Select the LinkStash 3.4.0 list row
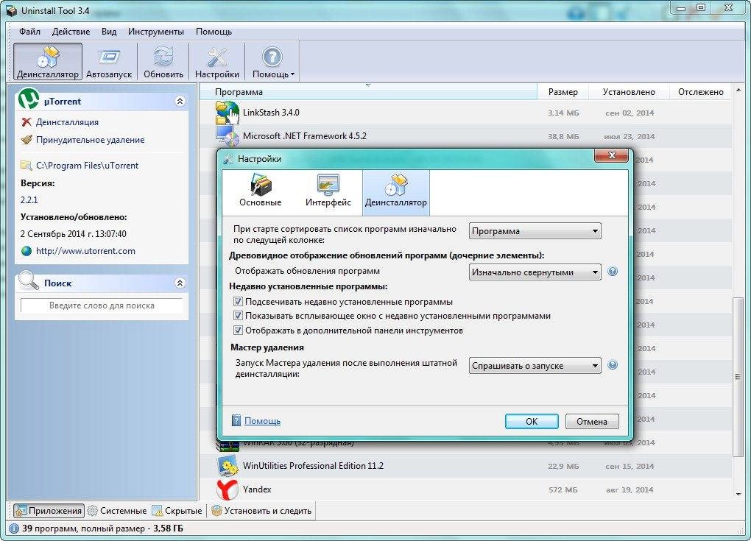Image resolution: width=751 pixels, height=541 pixels. 466,113
